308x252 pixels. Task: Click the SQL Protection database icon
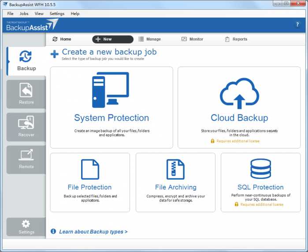[261, 169]
